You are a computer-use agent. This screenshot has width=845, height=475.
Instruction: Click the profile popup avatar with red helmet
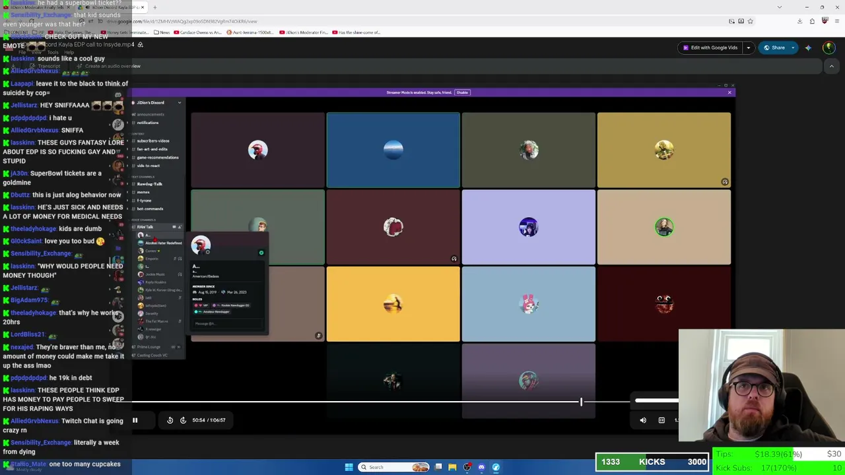pyautogui.click(x=201, y=245)
